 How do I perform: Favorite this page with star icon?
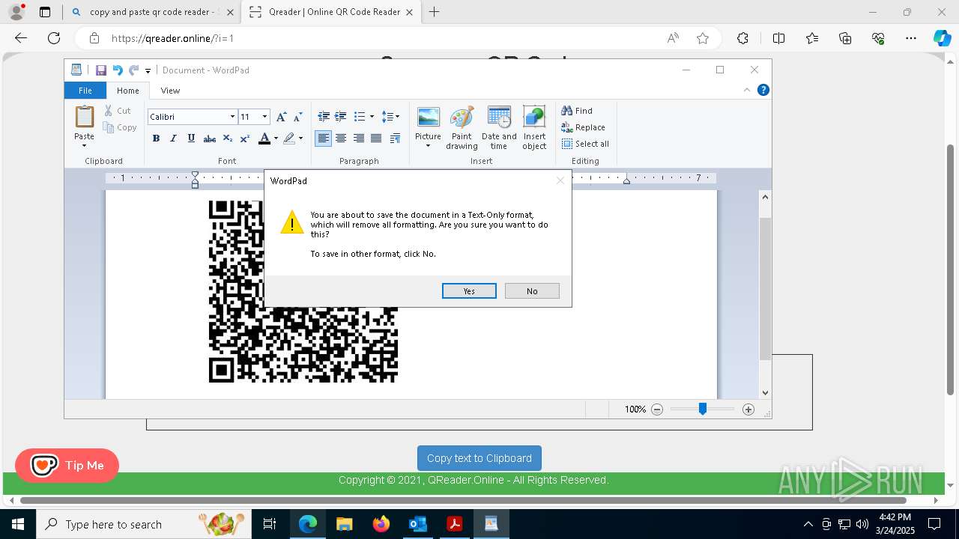[703, 38]
